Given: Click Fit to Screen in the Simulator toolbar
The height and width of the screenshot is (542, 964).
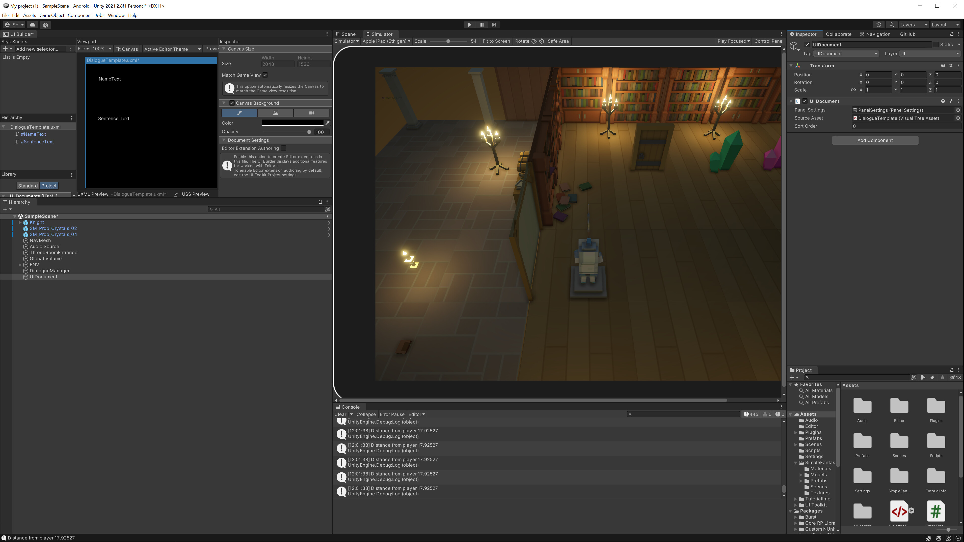Looking at the screenshot, I should pos(496,41).
